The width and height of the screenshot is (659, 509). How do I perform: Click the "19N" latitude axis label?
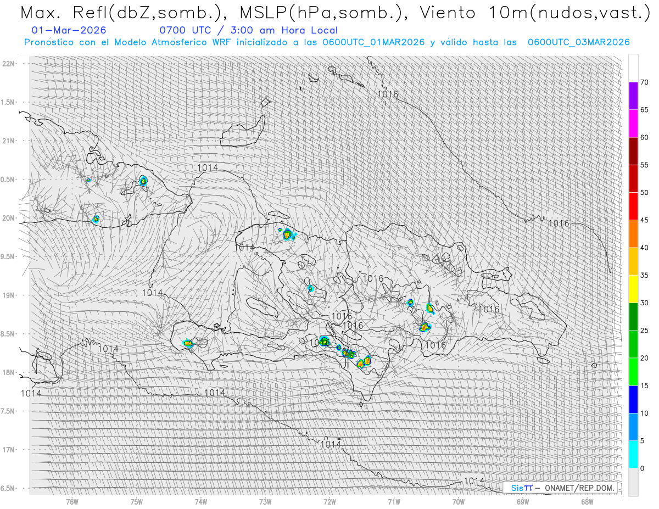coord(9,295)
